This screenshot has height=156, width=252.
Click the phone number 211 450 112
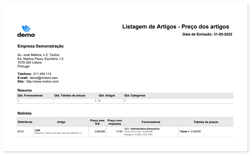point(42,74)
